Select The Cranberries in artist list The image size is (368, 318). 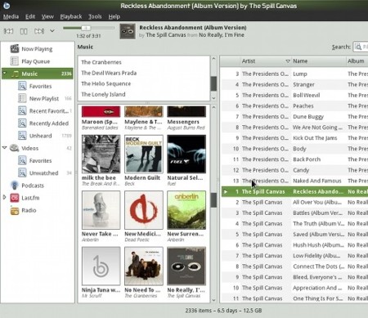pyautogui.click(x=101, y=62)
